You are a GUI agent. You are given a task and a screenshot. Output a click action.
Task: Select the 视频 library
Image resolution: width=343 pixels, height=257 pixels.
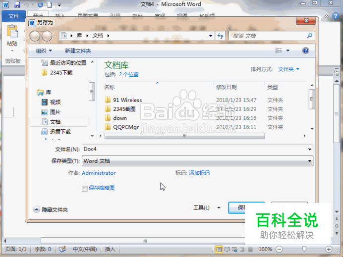click(51, 103)
